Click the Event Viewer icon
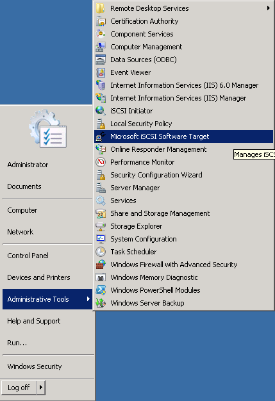 (x=101, y=72)
